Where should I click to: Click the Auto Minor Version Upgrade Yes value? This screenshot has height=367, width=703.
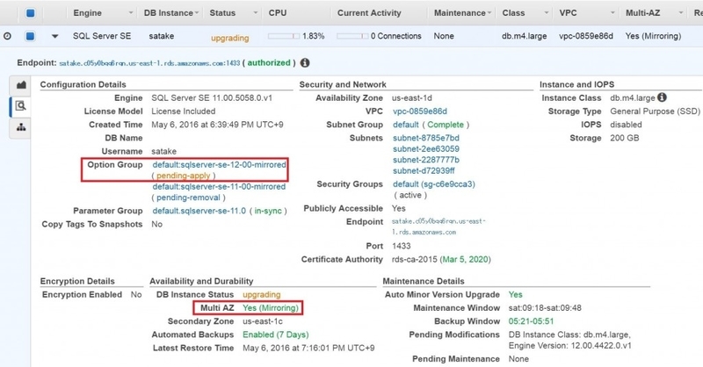[515, 294]
